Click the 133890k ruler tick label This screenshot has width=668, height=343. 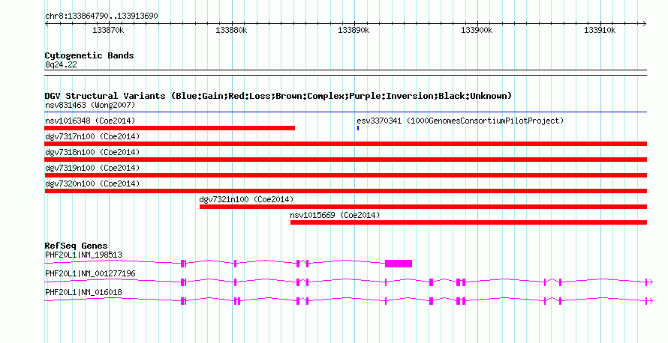tap(354, 30)
